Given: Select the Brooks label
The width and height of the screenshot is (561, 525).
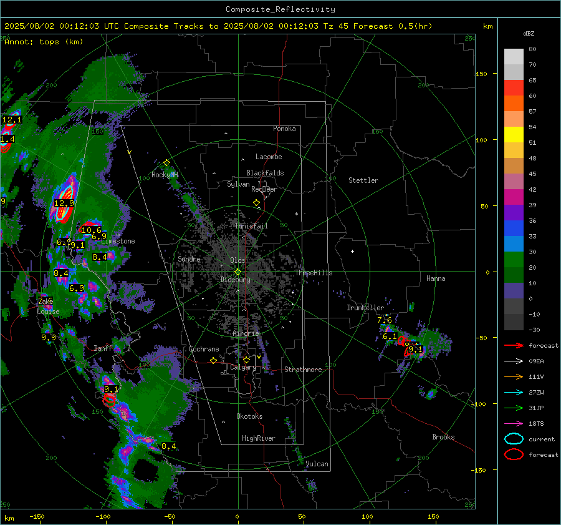Looking at the screenshot, I should [443, 437].
